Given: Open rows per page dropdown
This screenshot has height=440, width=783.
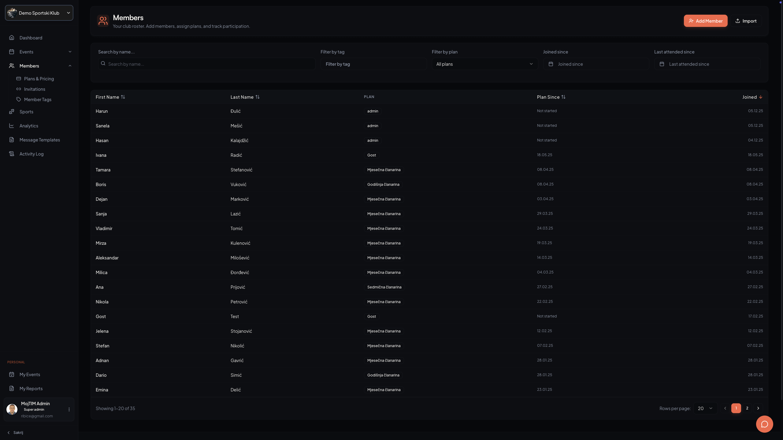Looking at the screenshot, I should pyautogui.click(x=705, y=408).
